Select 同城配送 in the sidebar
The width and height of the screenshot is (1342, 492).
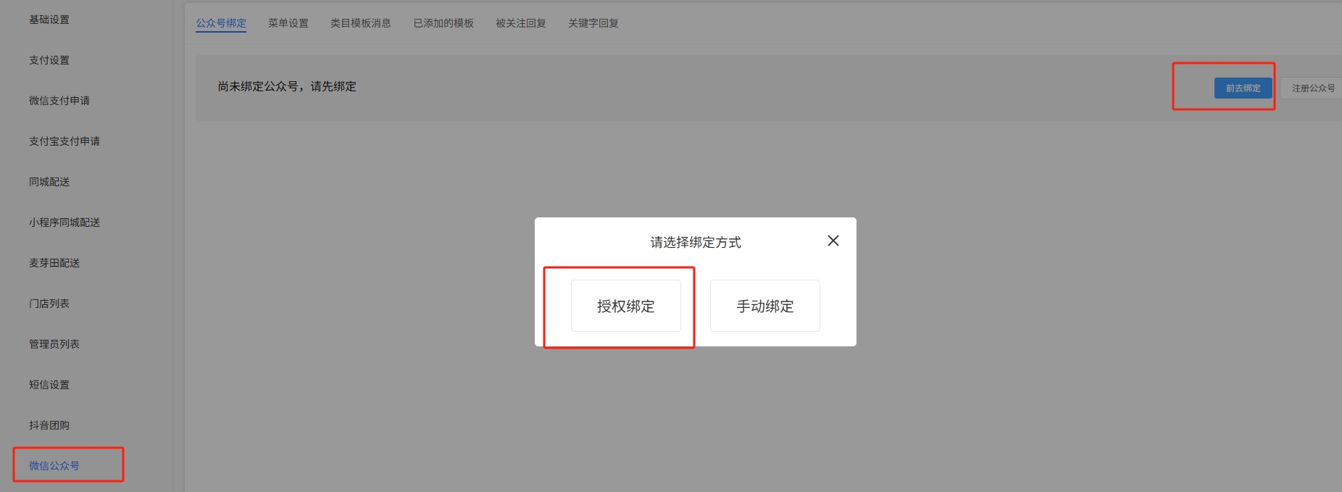pos(49,182)
